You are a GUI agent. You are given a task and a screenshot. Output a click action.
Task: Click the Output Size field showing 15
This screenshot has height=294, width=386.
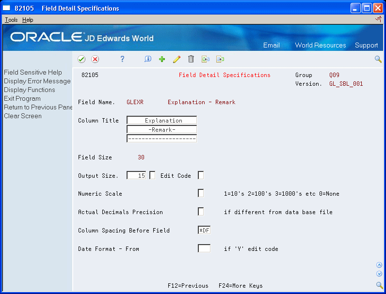pos(136,175)
